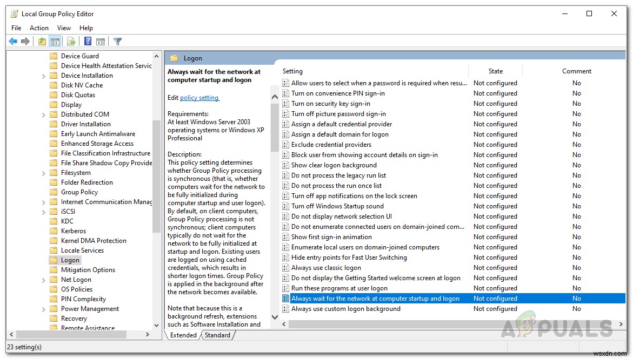Go up one level with folder icon
Image resolution: width=633 pixels, height=359 pixels.
[42, 41]
